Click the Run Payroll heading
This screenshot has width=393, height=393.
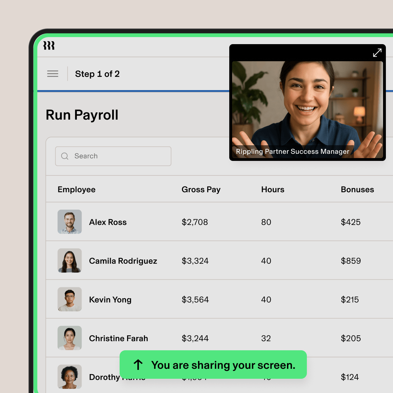coord(82,115)
